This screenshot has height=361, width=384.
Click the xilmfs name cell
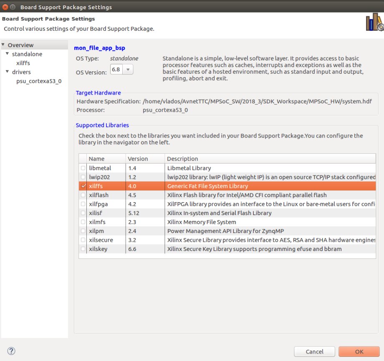click(x=97, y=222)
